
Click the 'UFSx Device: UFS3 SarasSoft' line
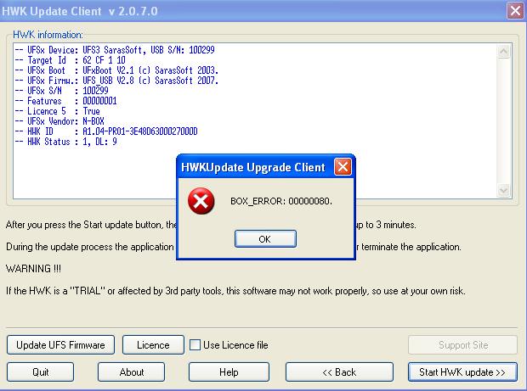click(x=115, y=50)
